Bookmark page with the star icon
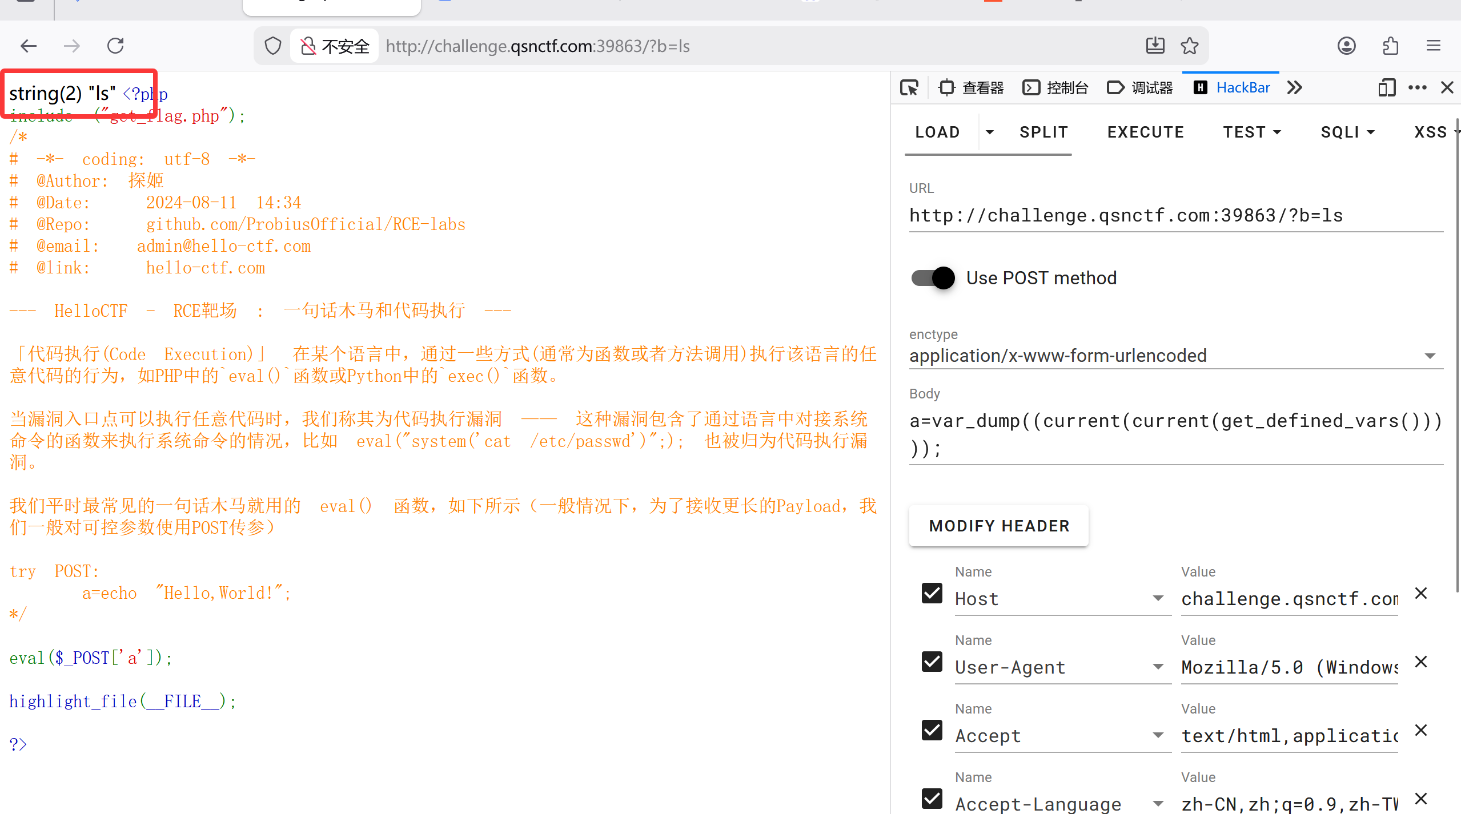The height and width of the screenshot is (814, 1461). coord(1190,46)
